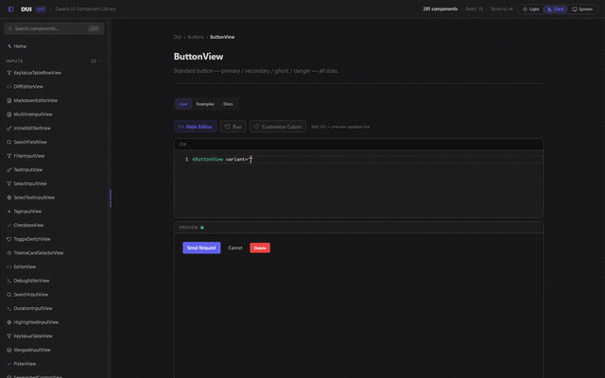
Task: Click the PickerView chevron icon
Action: point(9,364)
